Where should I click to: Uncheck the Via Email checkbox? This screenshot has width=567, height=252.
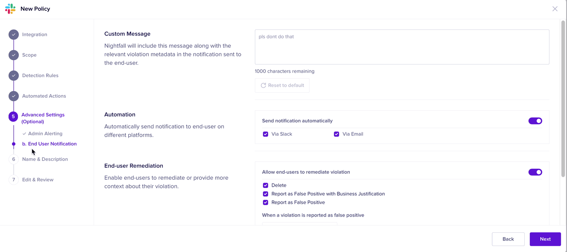click(x=337, y=134)
